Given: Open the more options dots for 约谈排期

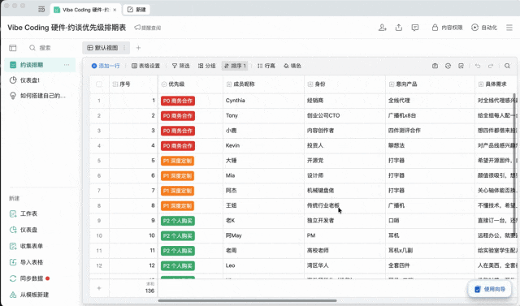Looking at the screenshot, I should point(67,65).
